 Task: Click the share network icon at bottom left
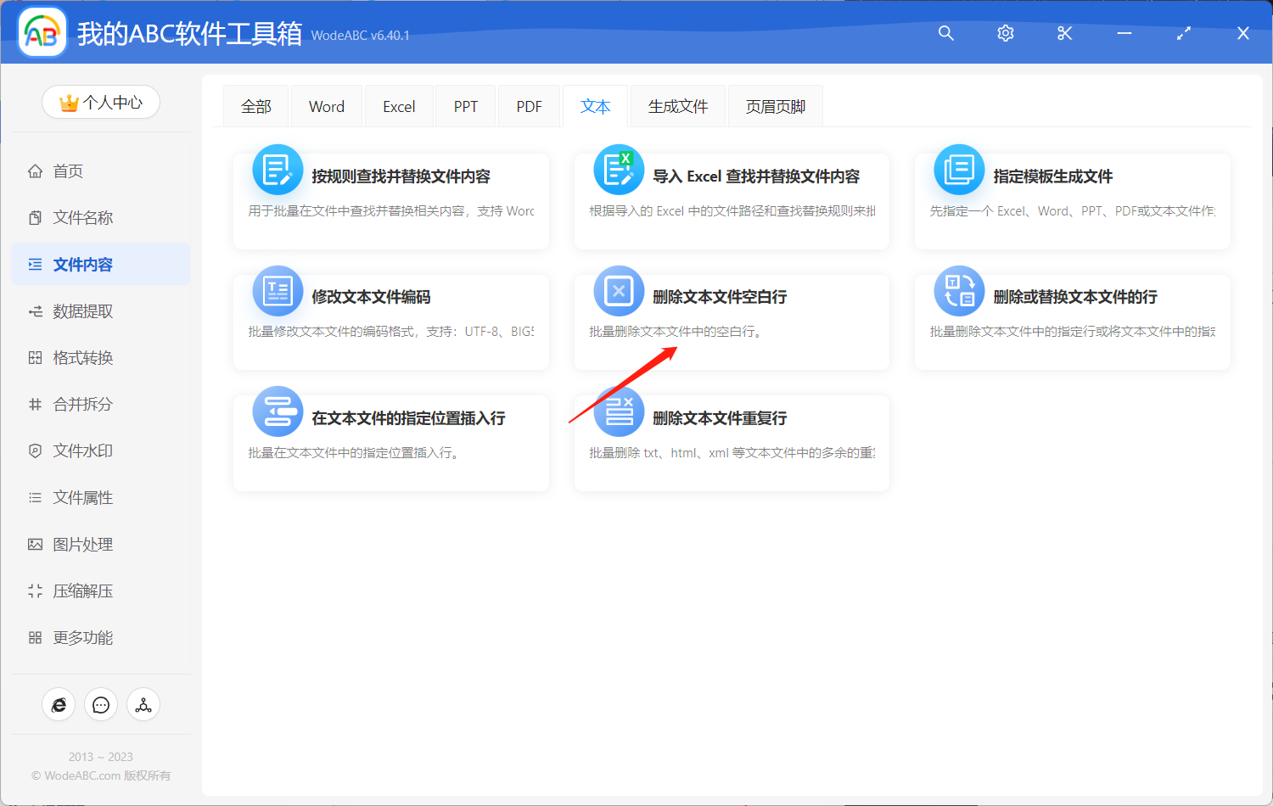(x=143, y=704)
